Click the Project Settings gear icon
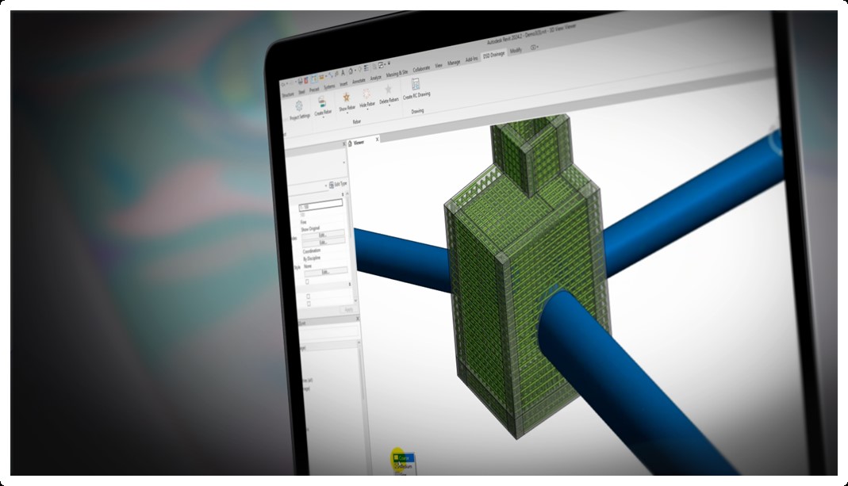 click(x=299, y=105)
